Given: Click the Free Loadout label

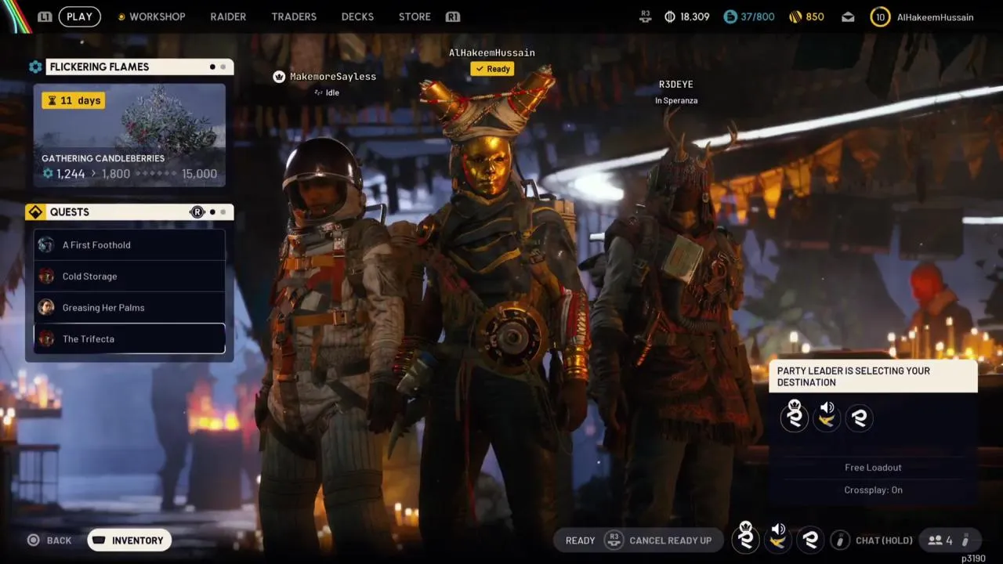Looking at the screenshot, I should click(873, 468).
